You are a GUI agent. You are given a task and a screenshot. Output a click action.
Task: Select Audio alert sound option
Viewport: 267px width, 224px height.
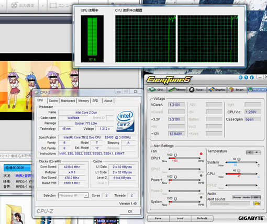coord(247,197)
